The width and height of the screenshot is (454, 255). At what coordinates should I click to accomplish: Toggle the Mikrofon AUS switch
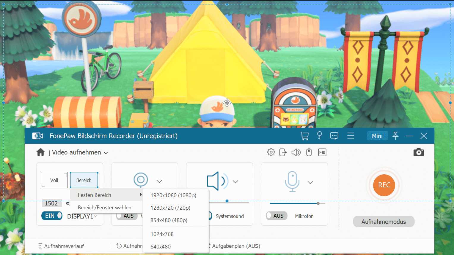[277, 216]
